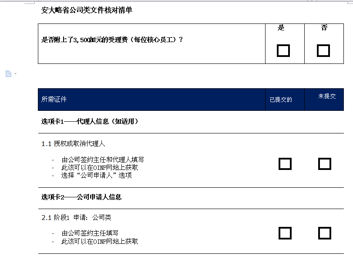Click the 否 column label
The height and width of the screenshot is (256, 353).
tap(324, 28)
